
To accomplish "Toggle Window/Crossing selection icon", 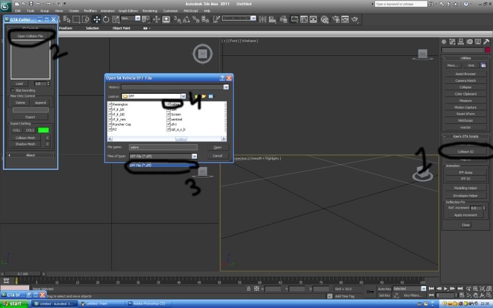I will coord(86,19).
